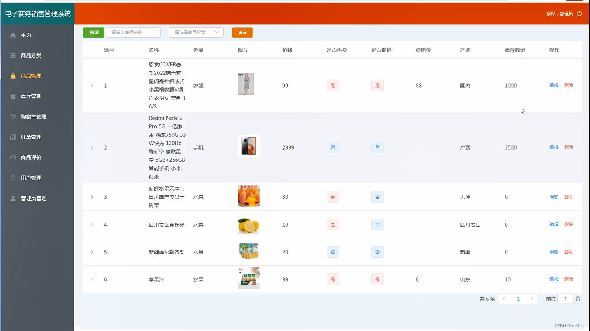Click the green 新增 button
The width and height of the screenshot is (590, 331).
tap(94, 32)
